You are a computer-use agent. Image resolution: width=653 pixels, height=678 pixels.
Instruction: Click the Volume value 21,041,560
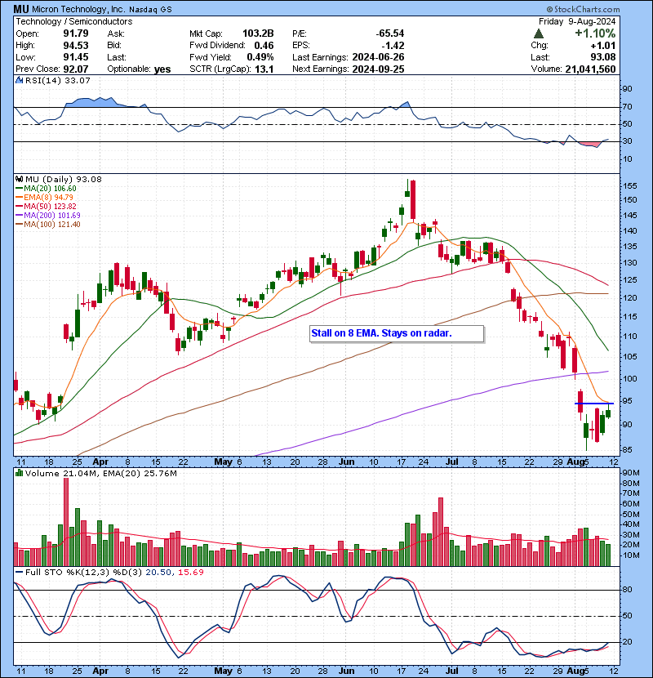coord(590,69)
